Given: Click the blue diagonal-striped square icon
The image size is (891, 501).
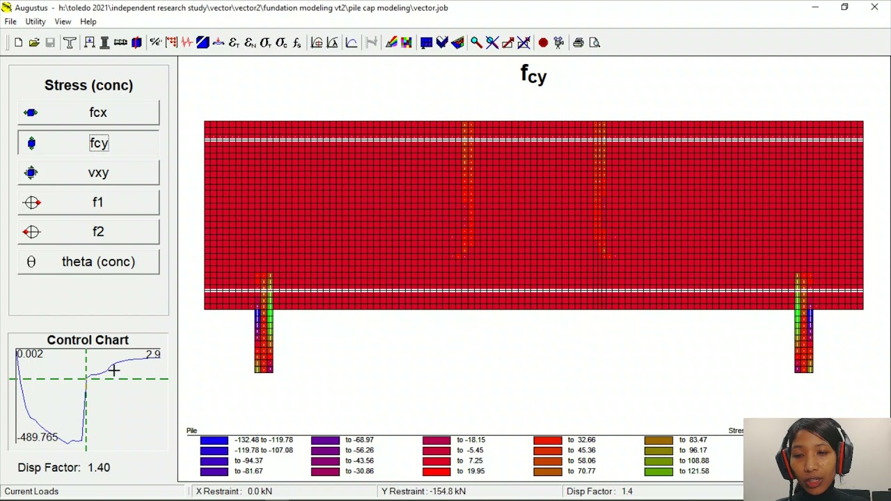Looking at the screenshot, I should click(x=203, y=42).
